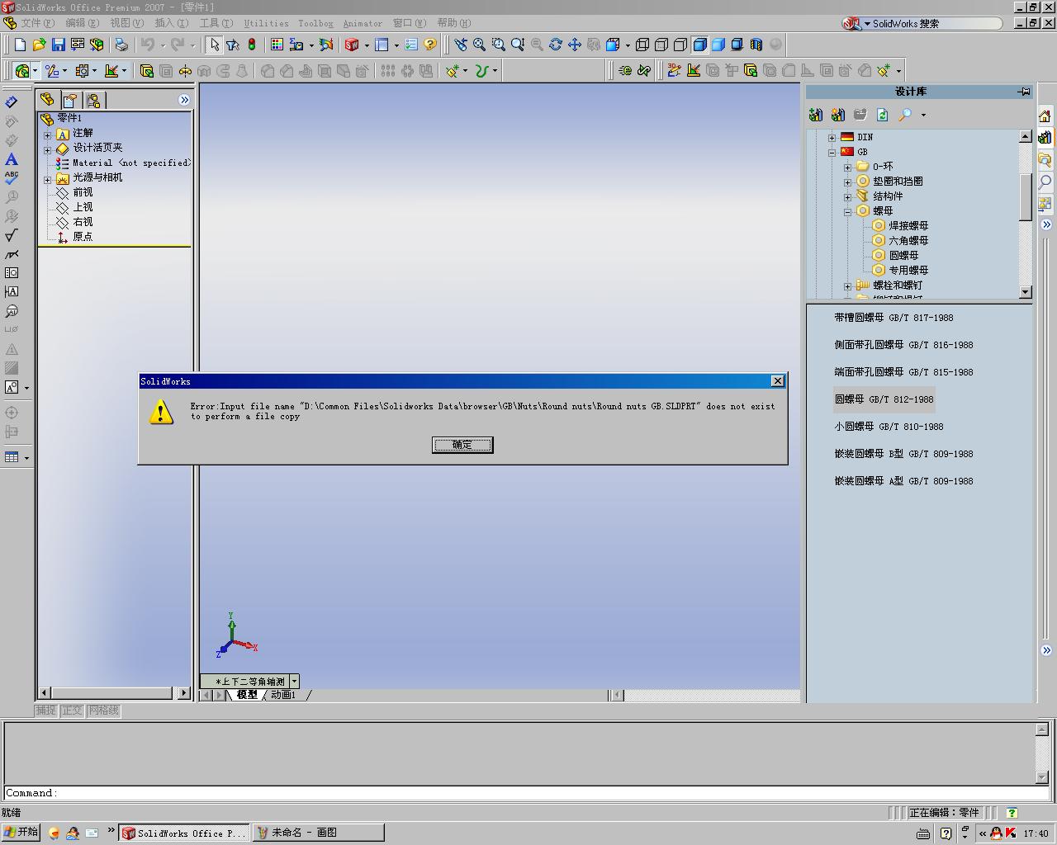Switch to 未命名 - 画图 taskbar window
The width and height of the screenshot is (1057, 845).
[x=318, y=833]
